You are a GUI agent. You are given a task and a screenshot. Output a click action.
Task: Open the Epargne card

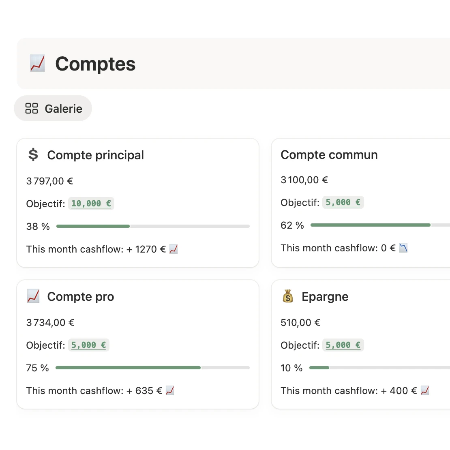(x=325, y=296)
